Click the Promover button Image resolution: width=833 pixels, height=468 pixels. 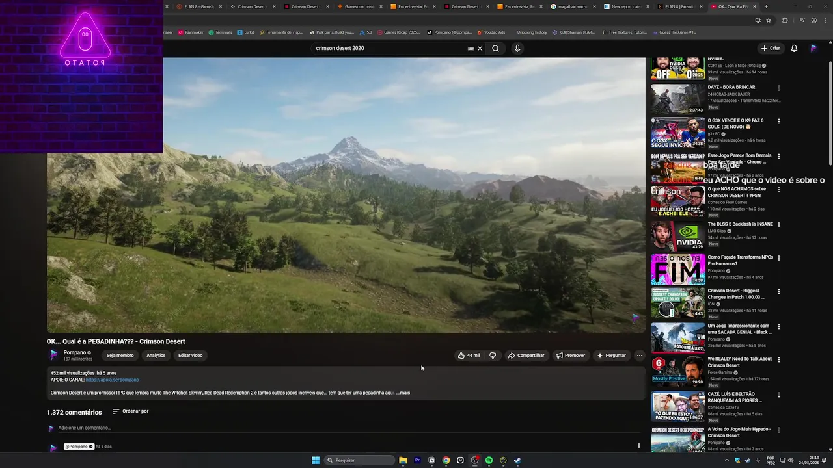coord(570,356)
